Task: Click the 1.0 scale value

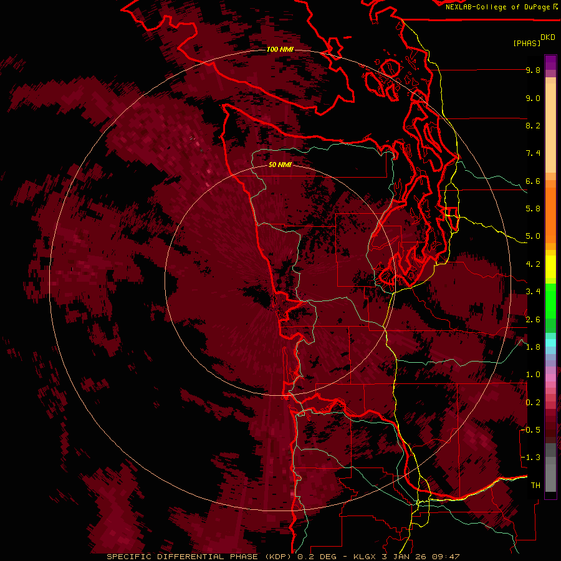Action: click(x=533, y=375)
